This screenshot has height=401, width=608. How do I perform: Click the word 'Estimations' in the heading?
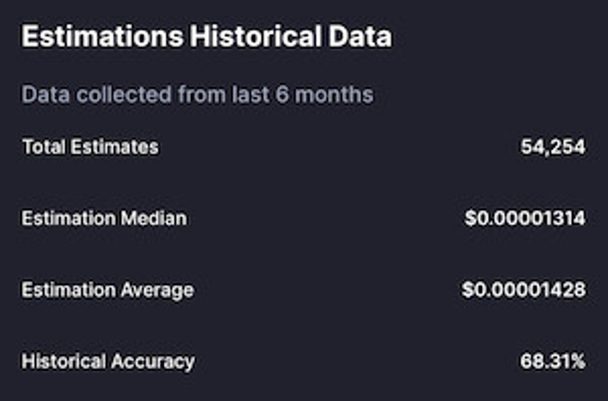point(101,37)
